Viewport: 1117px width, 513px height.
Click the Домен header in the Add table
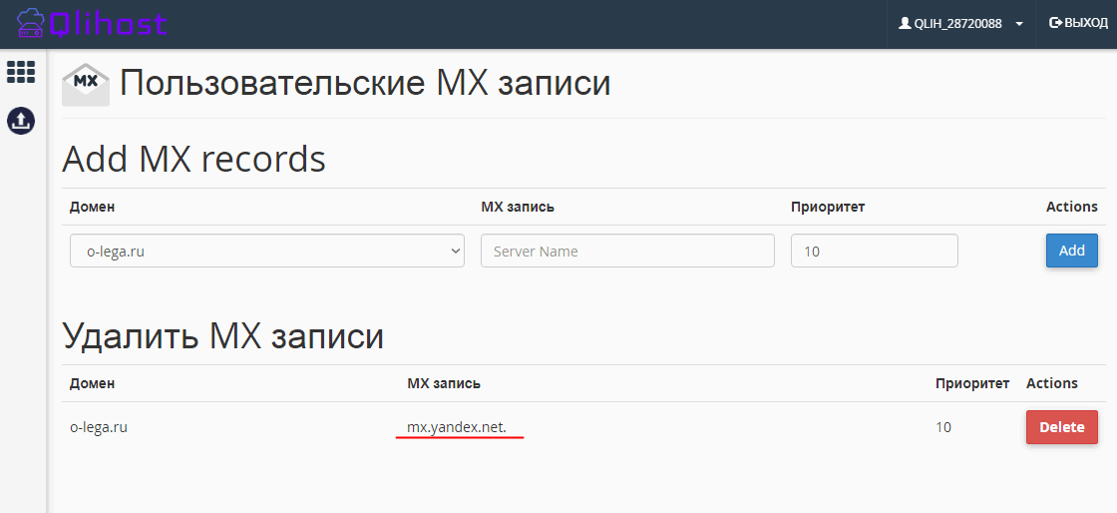(x=92, y=207)
